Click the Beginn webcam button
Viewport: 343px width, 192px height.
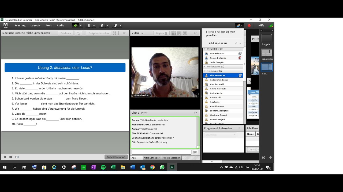162,33
